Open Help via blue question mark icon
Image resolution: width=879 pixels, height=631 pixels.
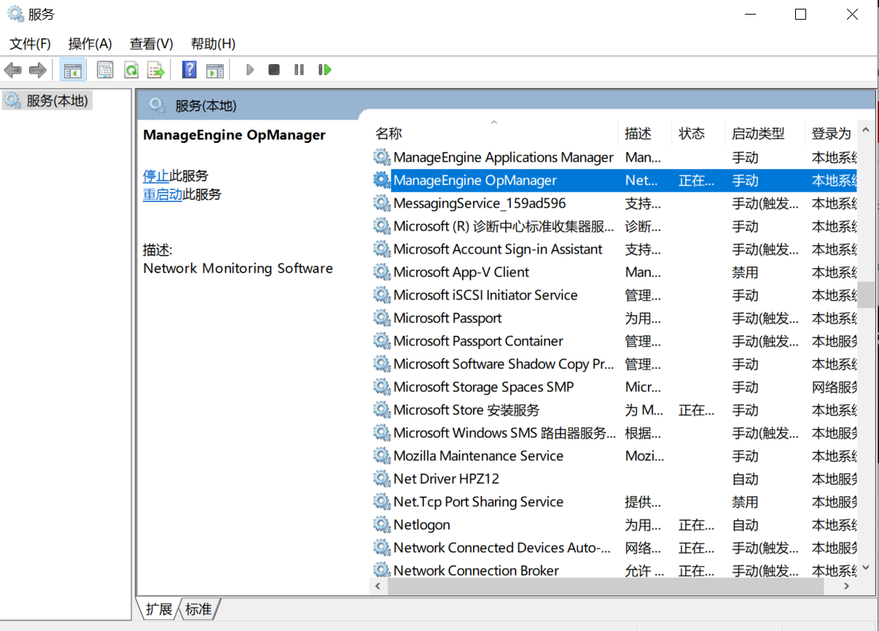tap(189, 70)
